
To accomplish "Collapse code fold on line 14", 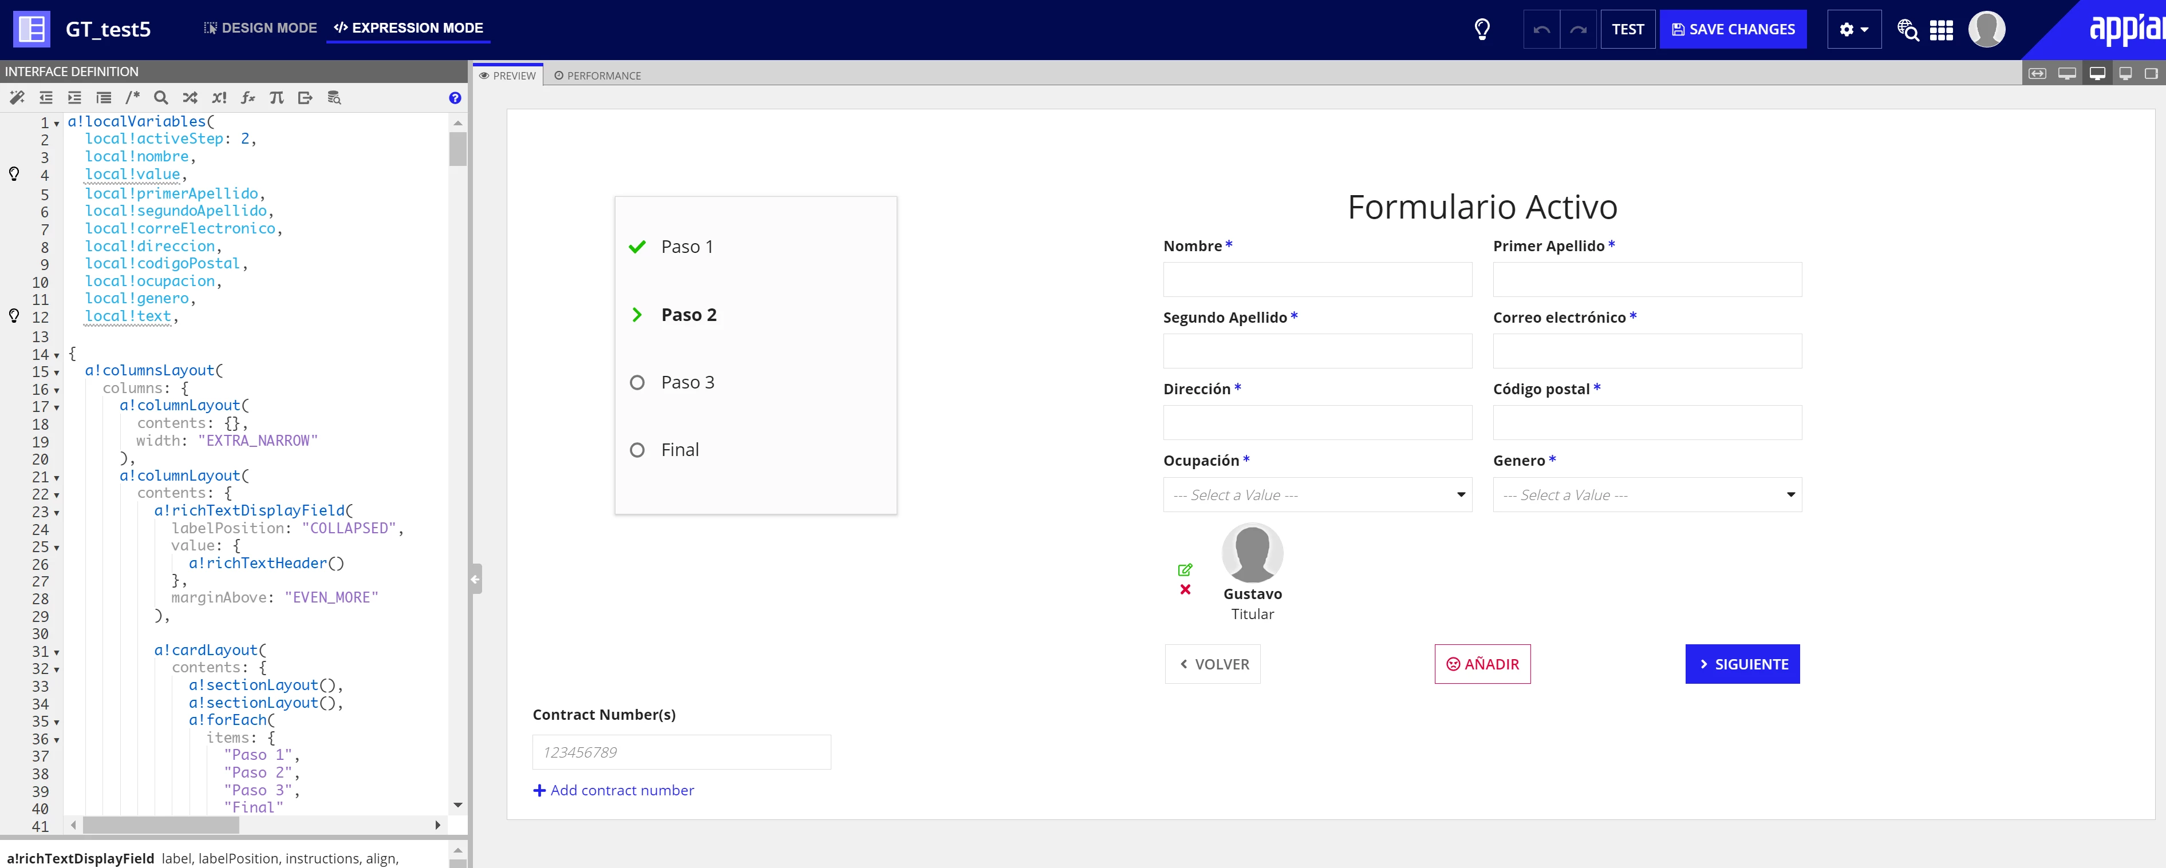I will 57,355.
